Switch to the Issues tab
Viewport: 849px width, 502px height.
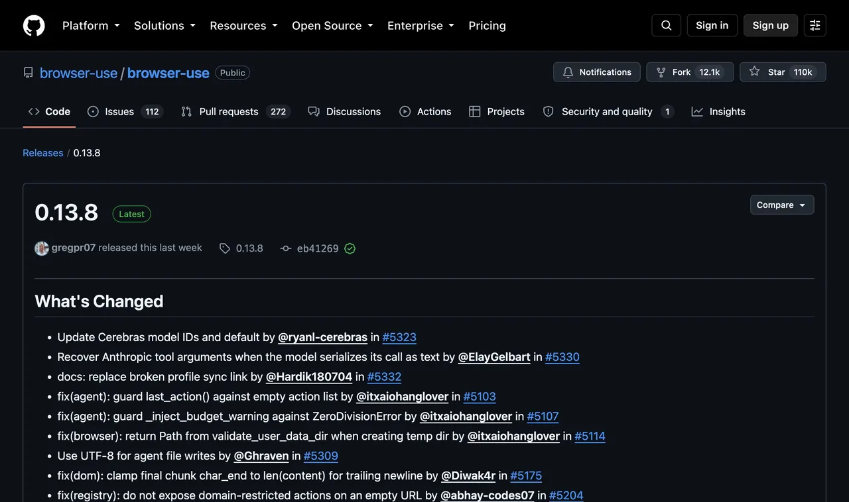125,111
